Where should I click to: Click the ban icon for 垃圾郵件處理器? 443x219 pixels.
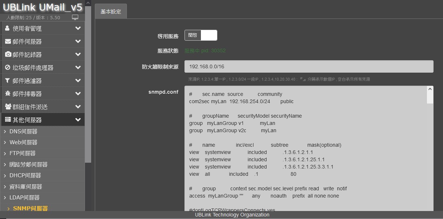(8, 68)
